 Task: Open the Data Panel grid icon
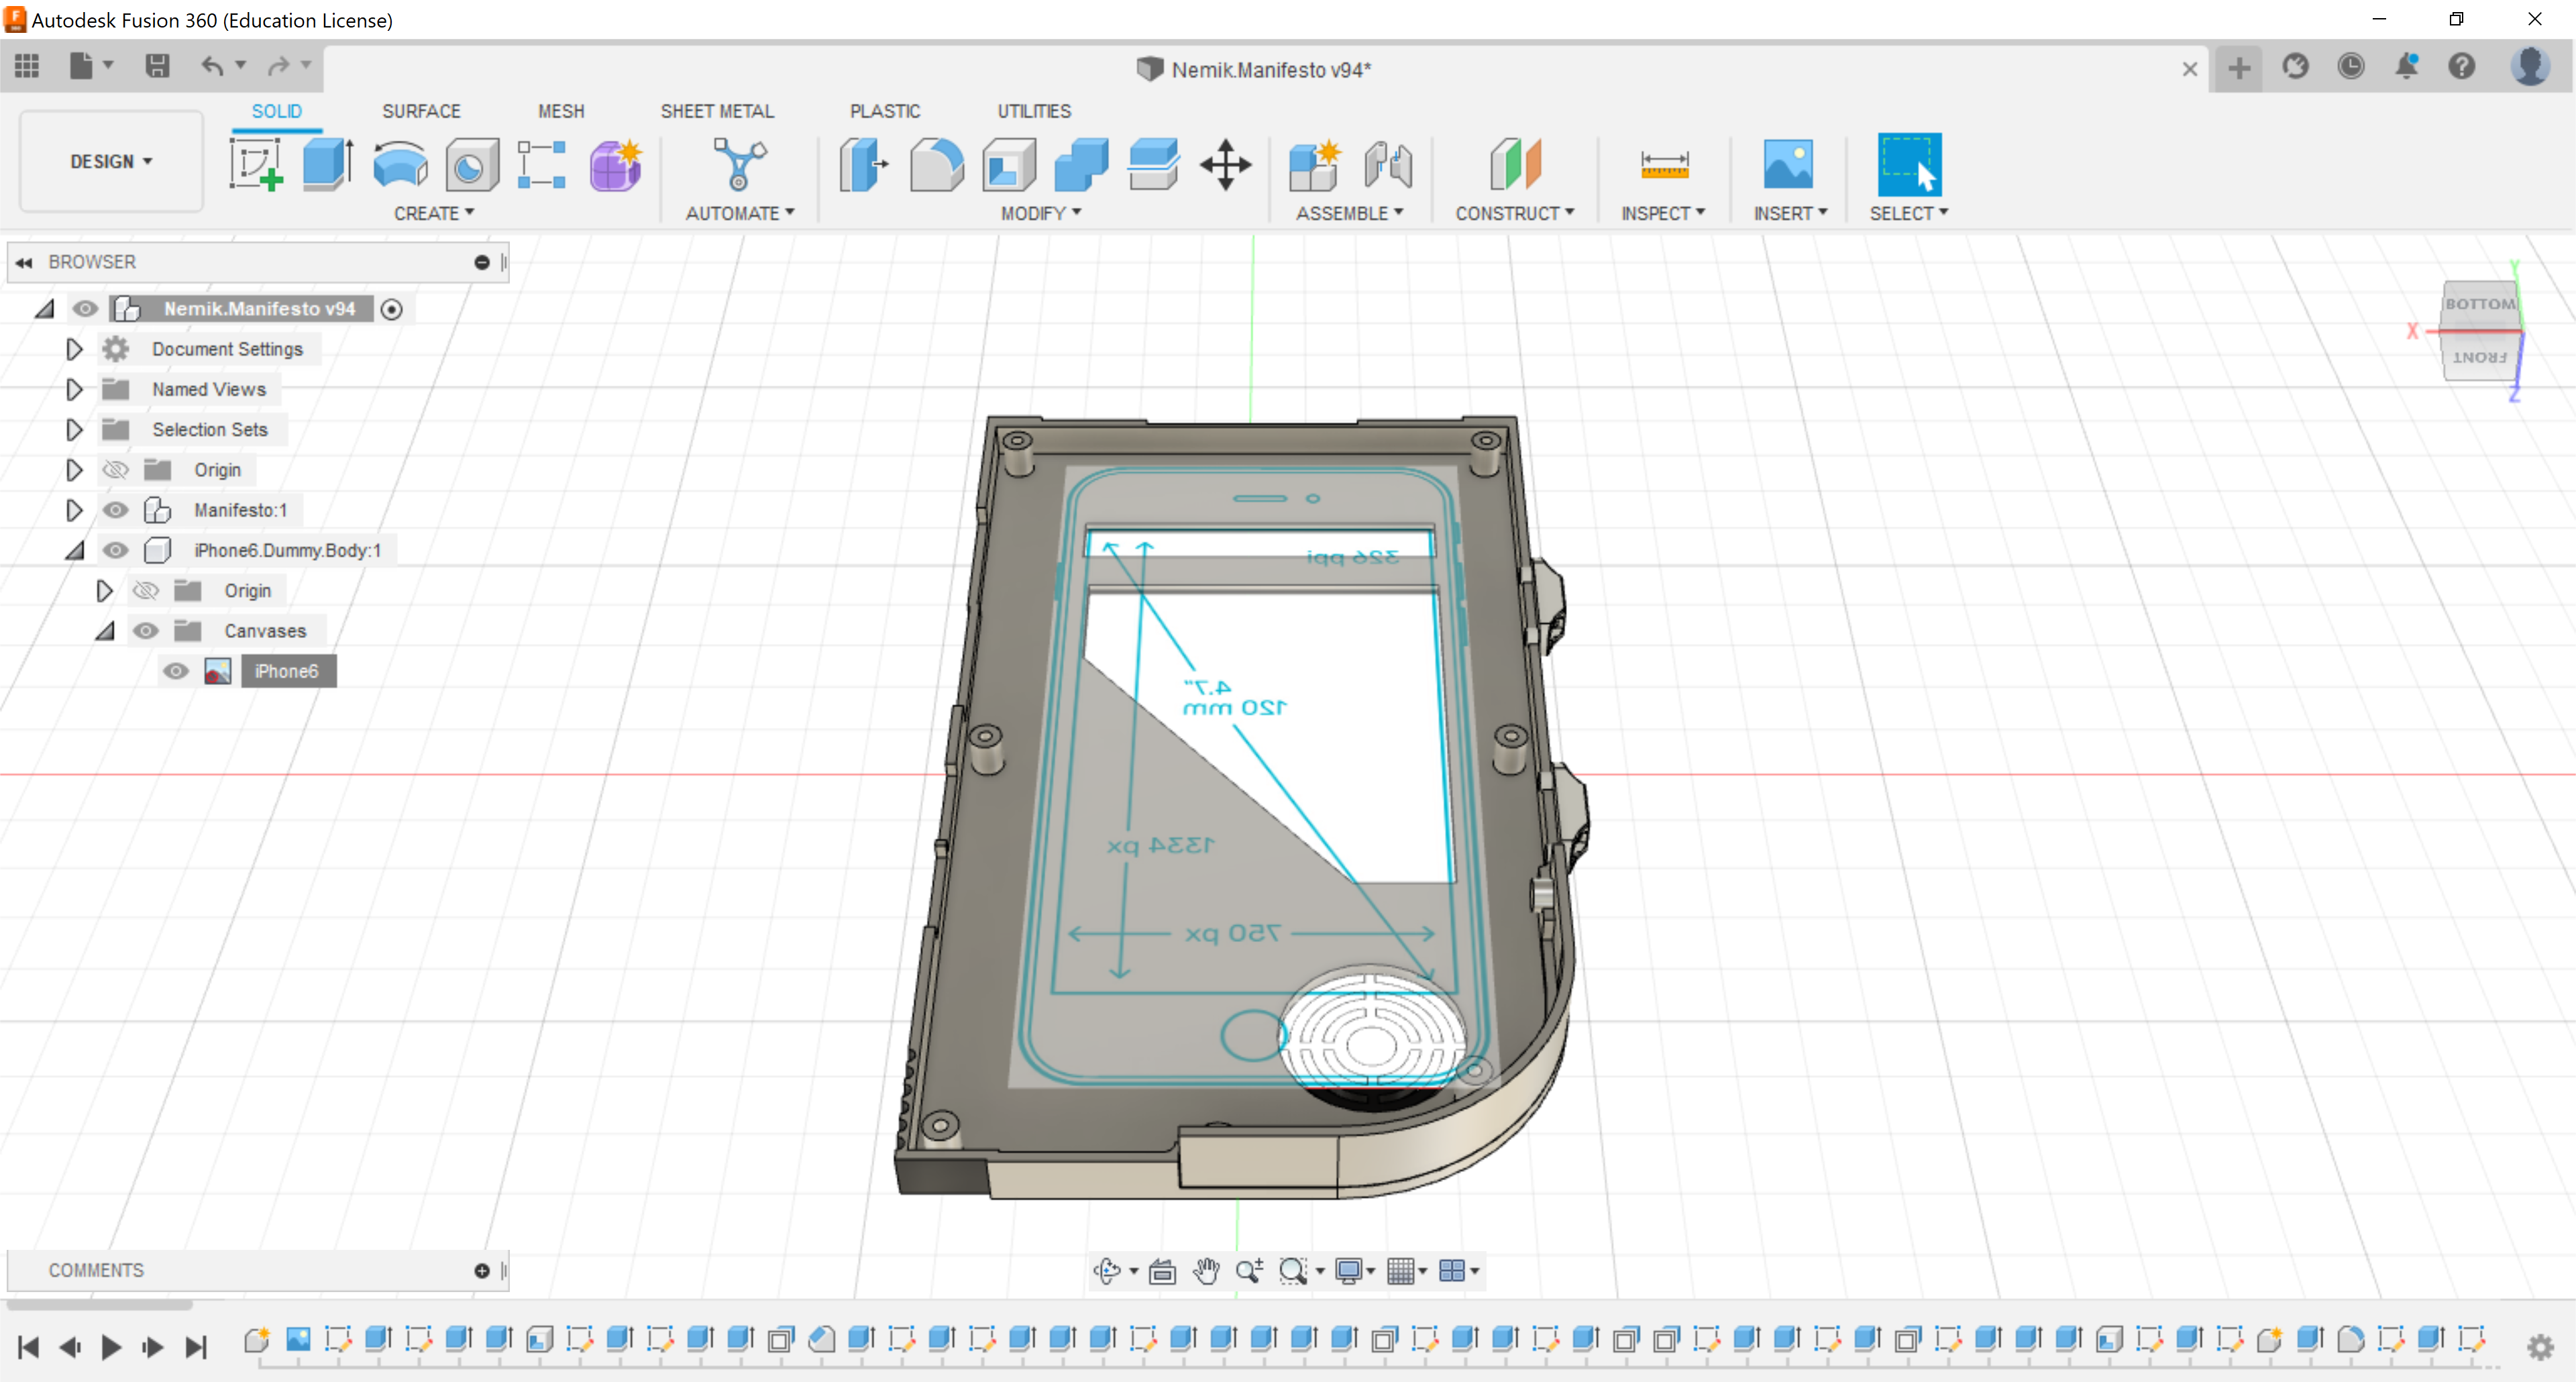tap(27, 67)
